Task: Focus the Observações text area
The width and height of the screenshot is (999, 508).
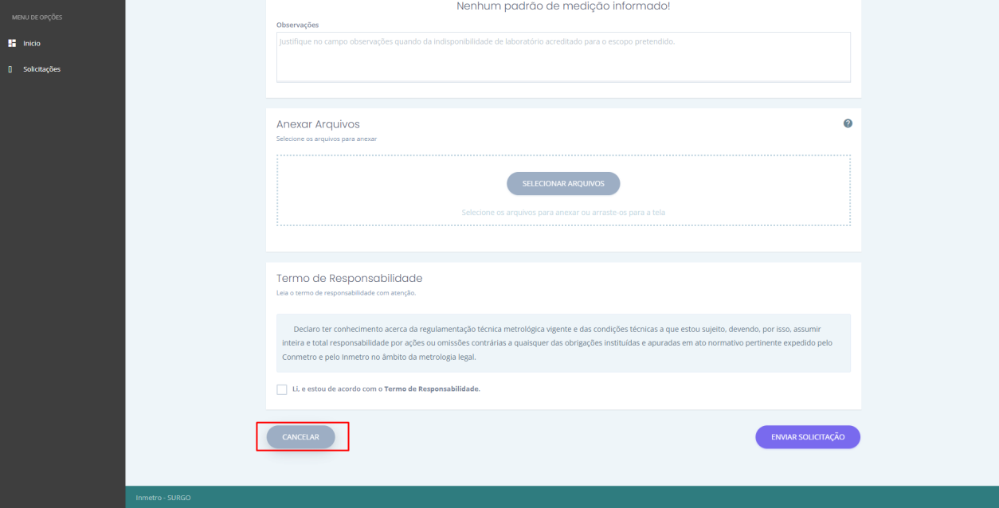Action: pos(563,57)
